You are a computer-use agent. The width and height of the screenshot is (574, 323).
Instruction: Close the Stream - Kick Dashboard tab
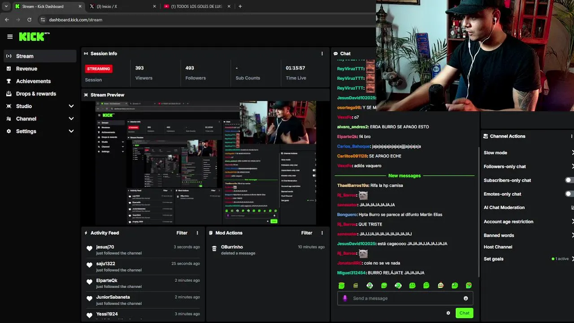click(x=80, y=6)
